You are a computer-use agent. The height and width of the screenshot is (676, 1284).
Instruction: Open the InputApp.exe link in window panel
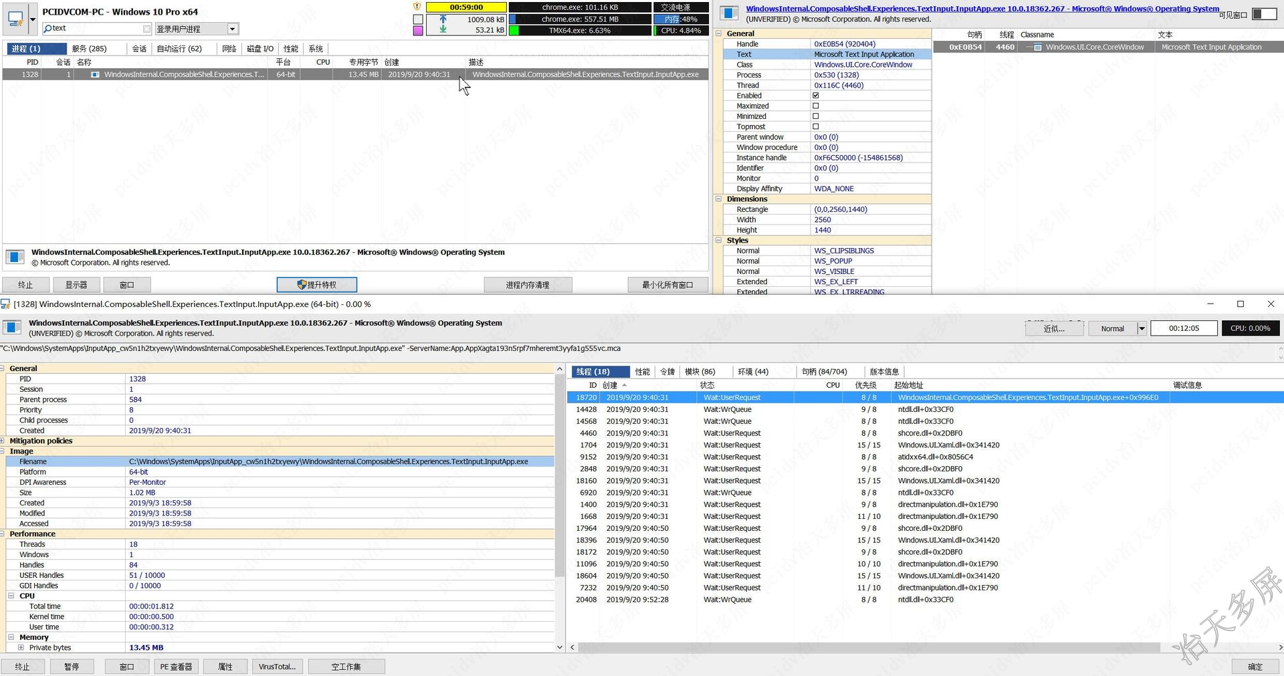click(x=982, y=9)
